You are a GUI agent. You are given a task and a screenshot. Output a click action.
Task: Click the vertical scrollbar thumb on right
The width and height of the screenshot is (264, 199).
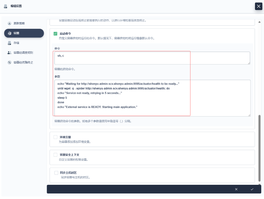[x=260, y=147]
